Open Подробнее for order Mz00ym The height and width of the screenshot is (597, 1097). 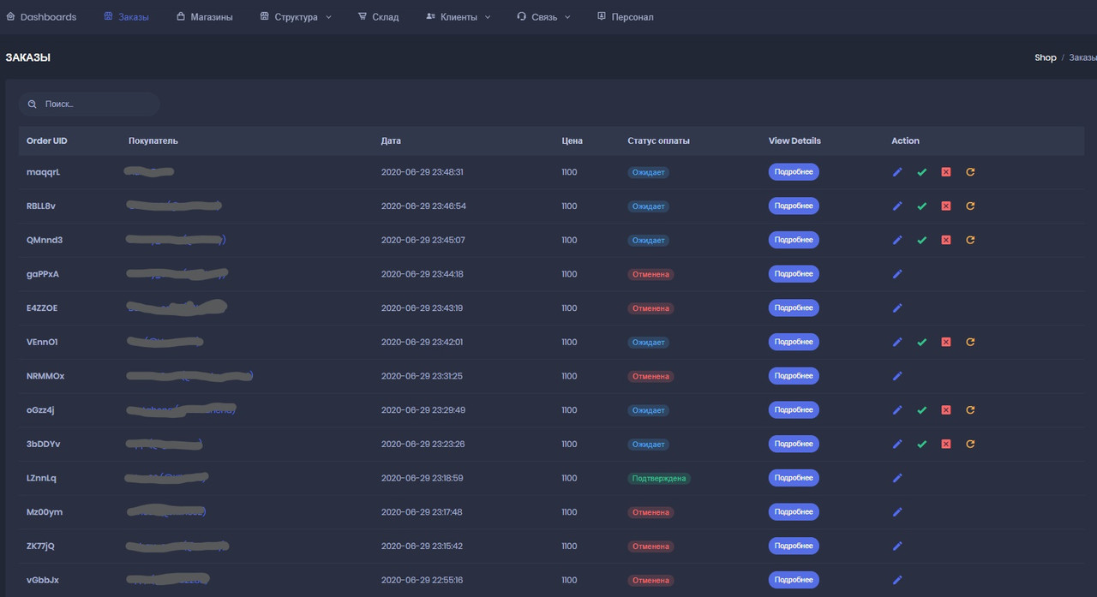(794, 512)
